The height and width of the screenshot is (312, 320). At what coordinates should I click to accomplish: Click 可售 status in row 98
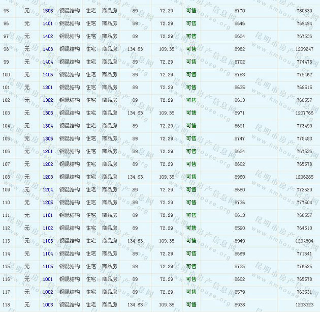(x=191, y=49)
